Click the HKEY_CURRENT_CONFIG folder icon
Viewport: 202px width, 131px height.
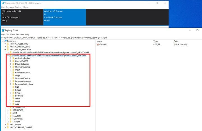8,127
